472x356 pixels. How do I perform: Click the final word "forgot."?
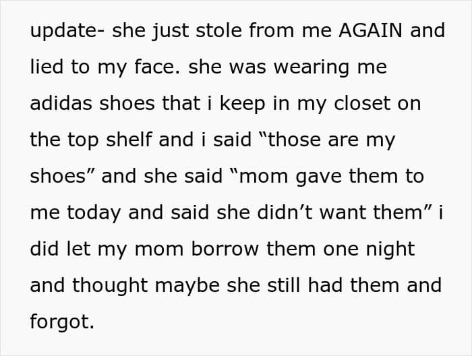pos(62,322)
